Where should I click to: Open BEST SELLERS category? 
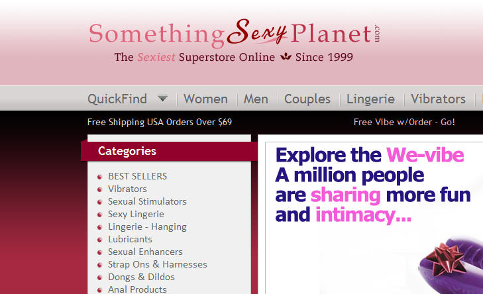tap(137, 176)
